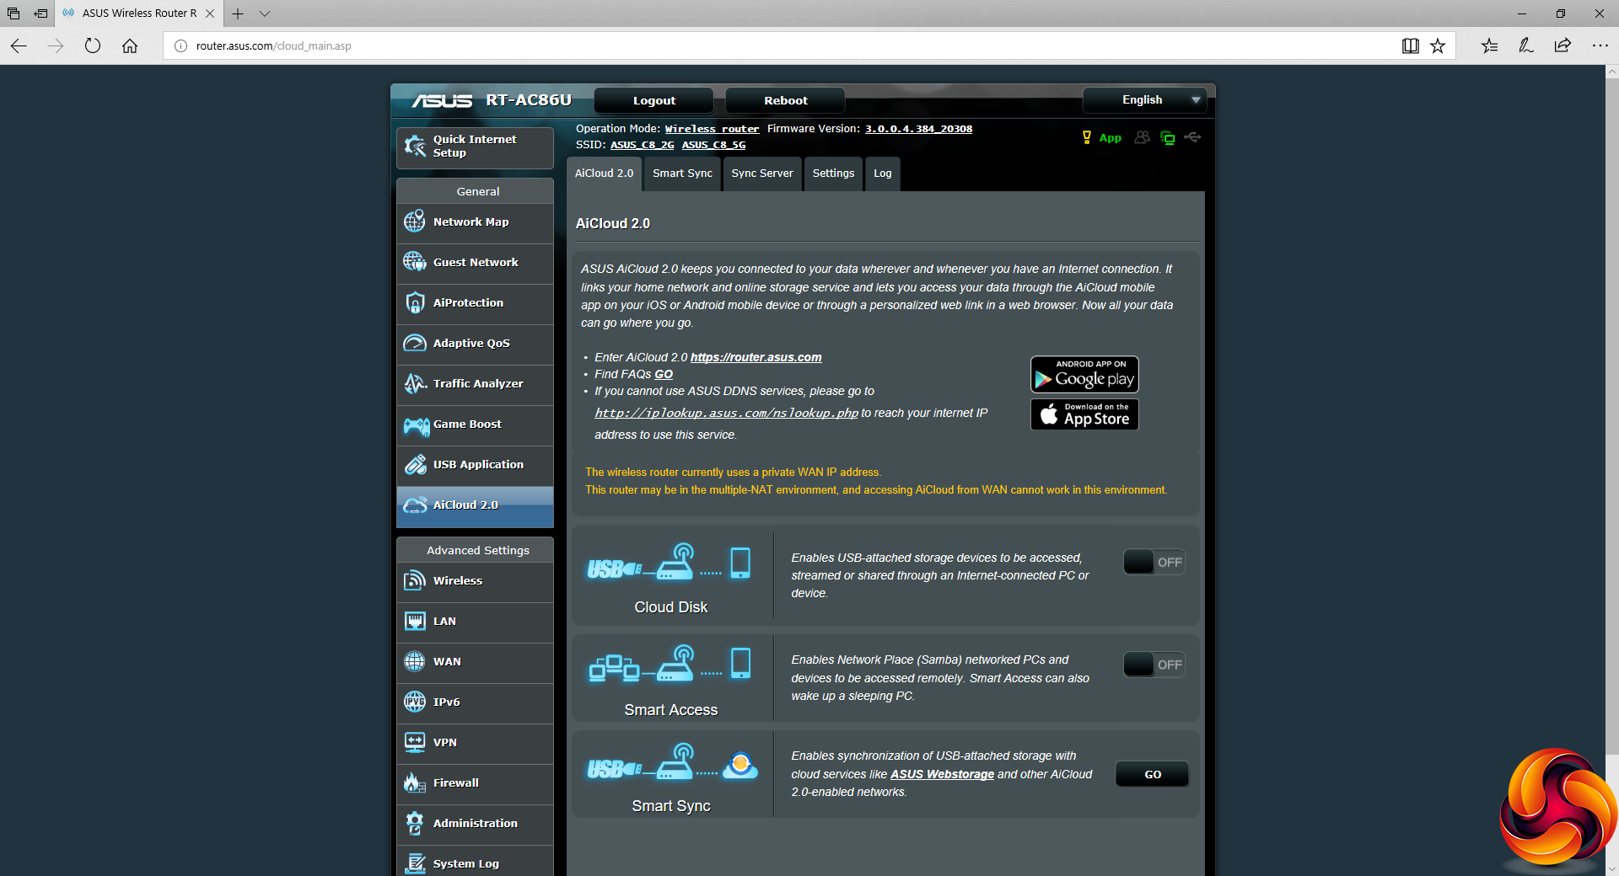This screenshot has width=1619, height=876.
Task: Click the Smart Sync GO button
Action: click(1153, 774)
